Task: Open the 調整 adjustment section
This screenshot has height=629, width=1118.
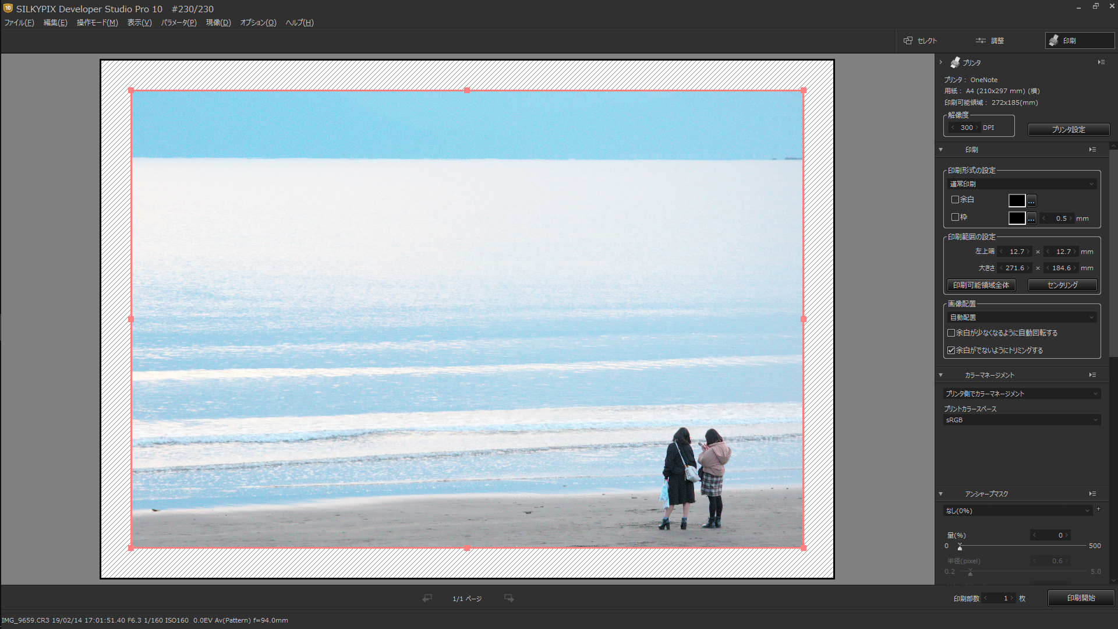Action: coord(990,41)
